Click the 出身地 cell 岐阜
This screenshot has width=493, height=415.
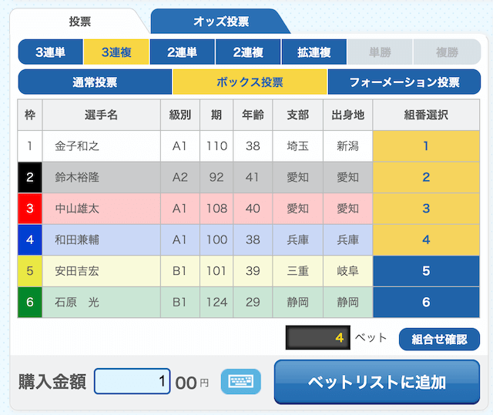[347, 271]
